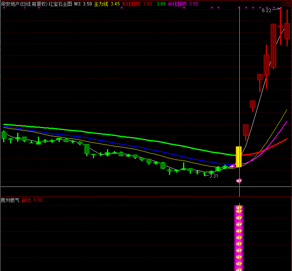The width and height of the screenshot is (292, 271).
Task: Click the 启动 signal value label
Action: click(x=32, y=200)
